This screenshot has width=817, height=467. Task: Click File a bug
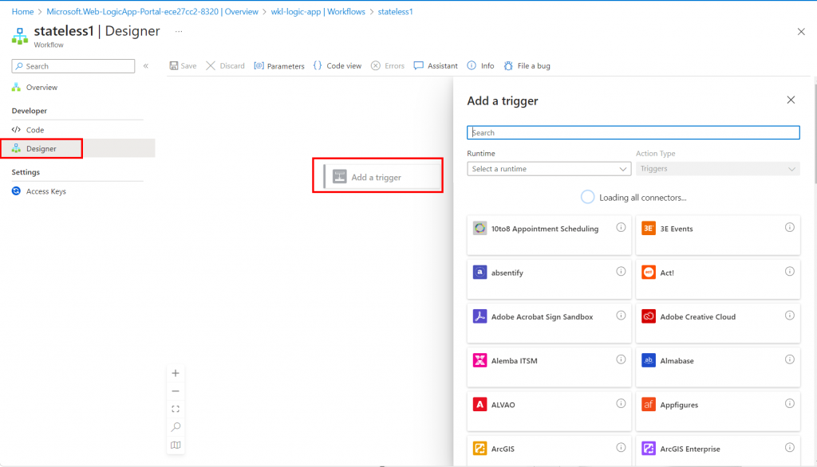[x=527, y=65]
